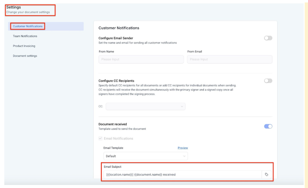Viewport: 308px width, 188px height.
Task: Click the tag icon beside Email Subject
Action: [x=266, y=175]
